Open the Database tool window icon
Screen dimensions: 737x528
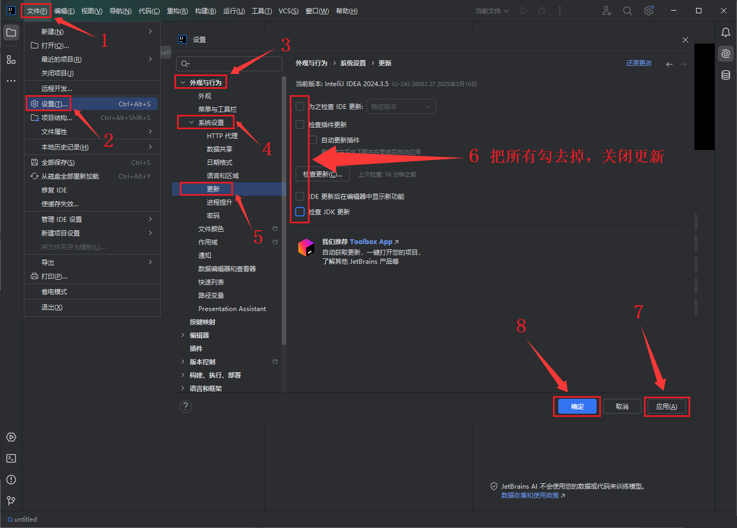tap(726, 75)
